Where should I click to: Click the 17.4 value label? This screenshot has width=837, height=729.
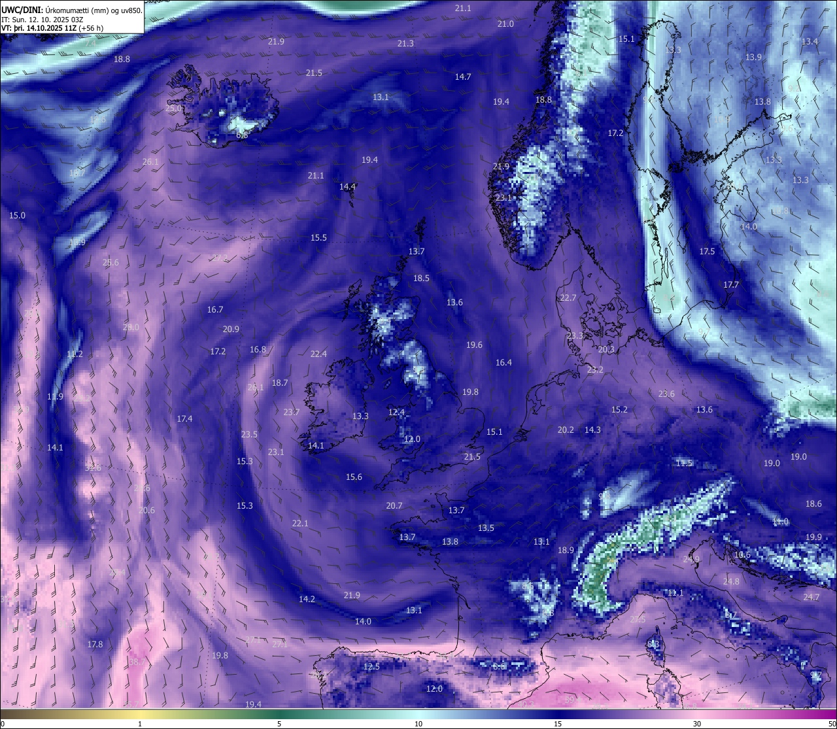(184, 418)
